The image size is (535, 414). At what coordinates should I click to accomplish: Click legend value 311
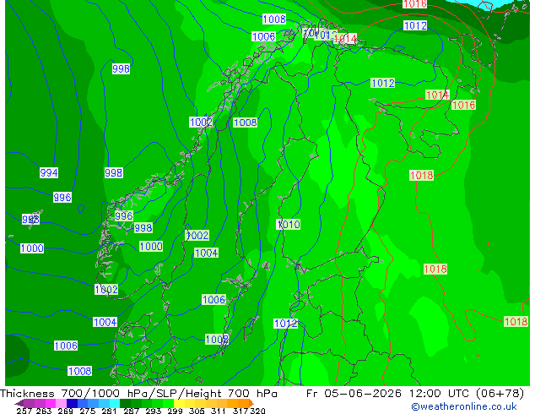pos(219,411)
